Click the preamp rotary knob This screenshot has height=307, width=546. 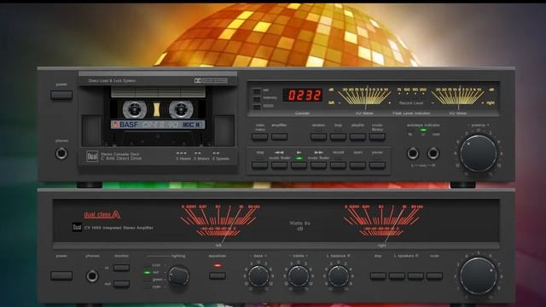pyautogui.click(x=478, y=153)
